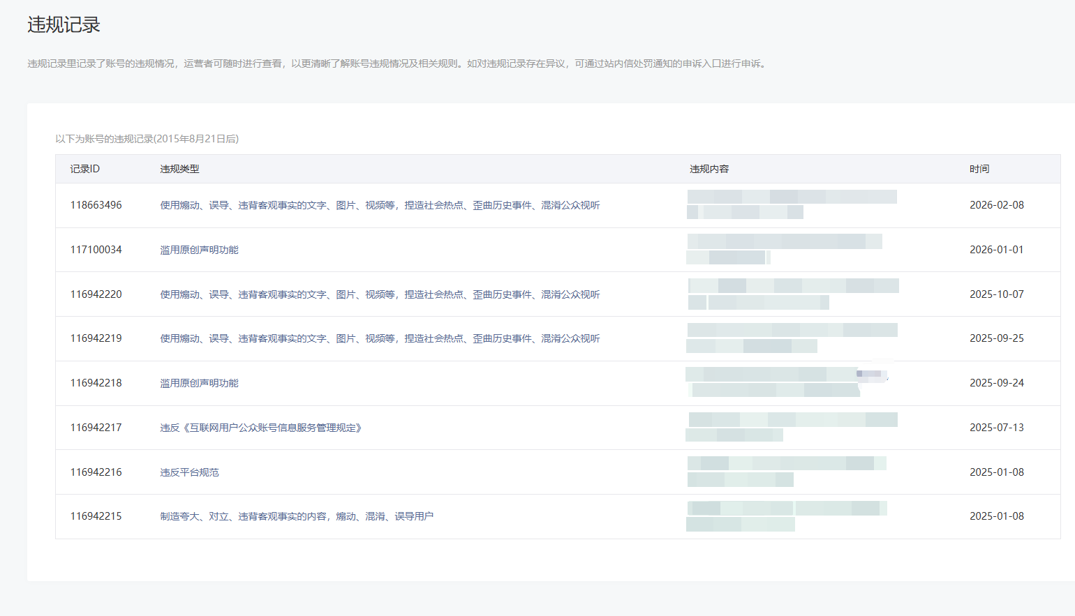
Task: Click the 违规类型 column header
Action: (x=179, y=169)
